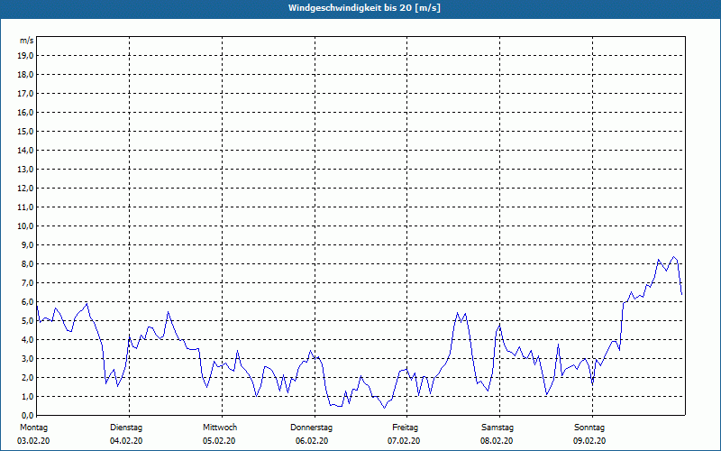Click the '8,0' axis label
The image size is (721, 451).
tap(27, 263)
